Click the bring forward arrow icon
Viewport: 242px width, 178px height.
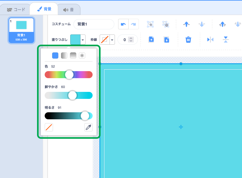(x=186, y=24)
